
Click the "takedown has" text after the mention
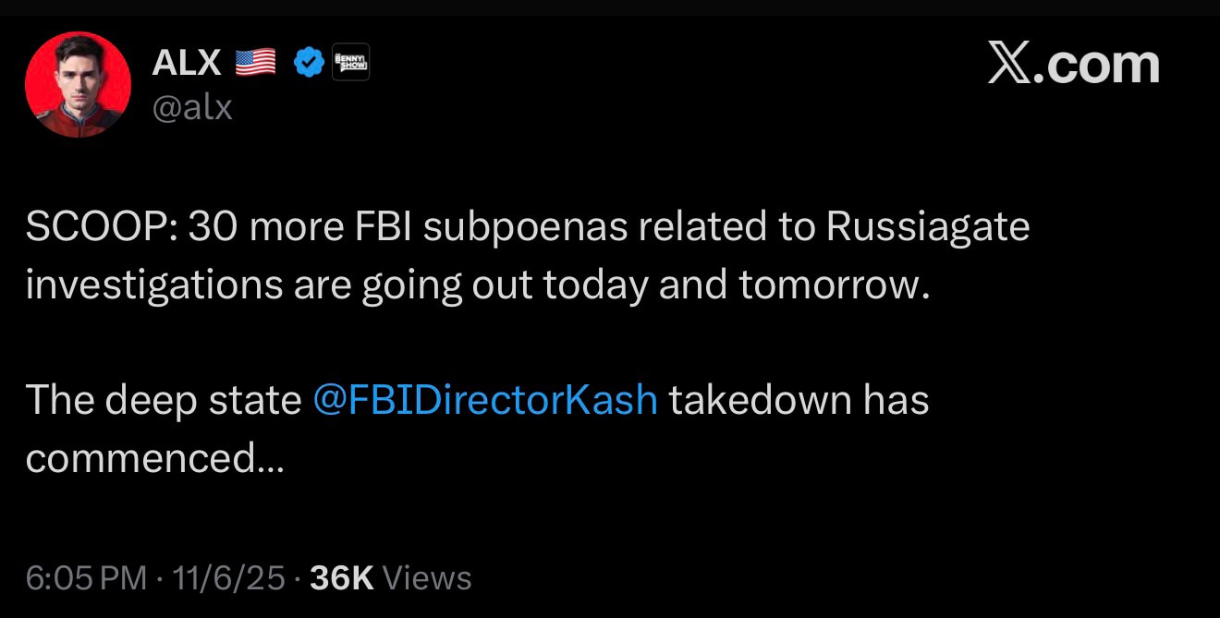pyautogui.click(x=799, y=400)
